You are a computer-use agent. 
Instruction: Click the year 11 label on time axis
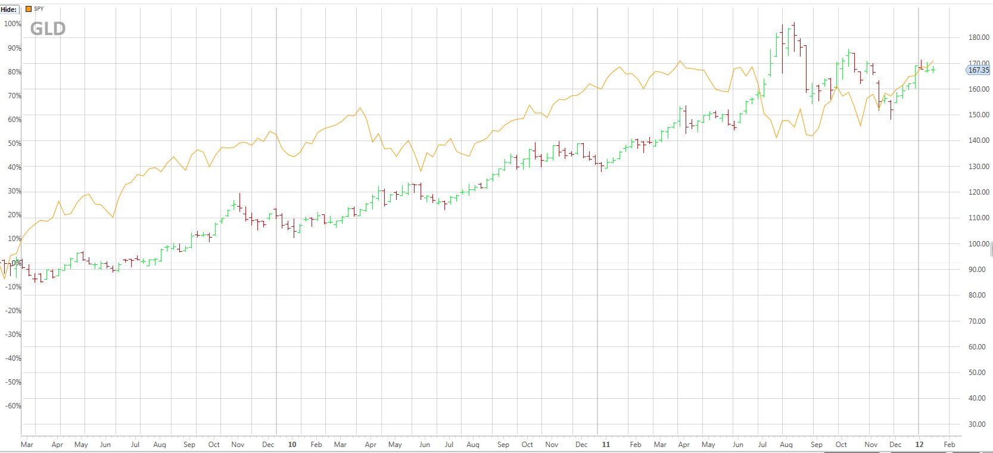tap(606, 444)
